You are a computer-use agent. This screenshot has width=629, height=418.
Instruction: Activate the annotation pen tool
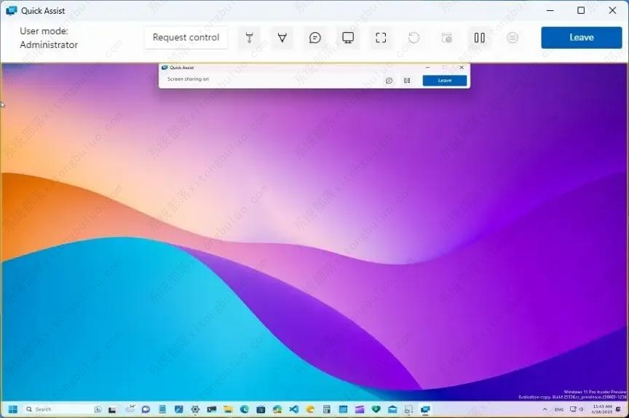tap(282, 38)
